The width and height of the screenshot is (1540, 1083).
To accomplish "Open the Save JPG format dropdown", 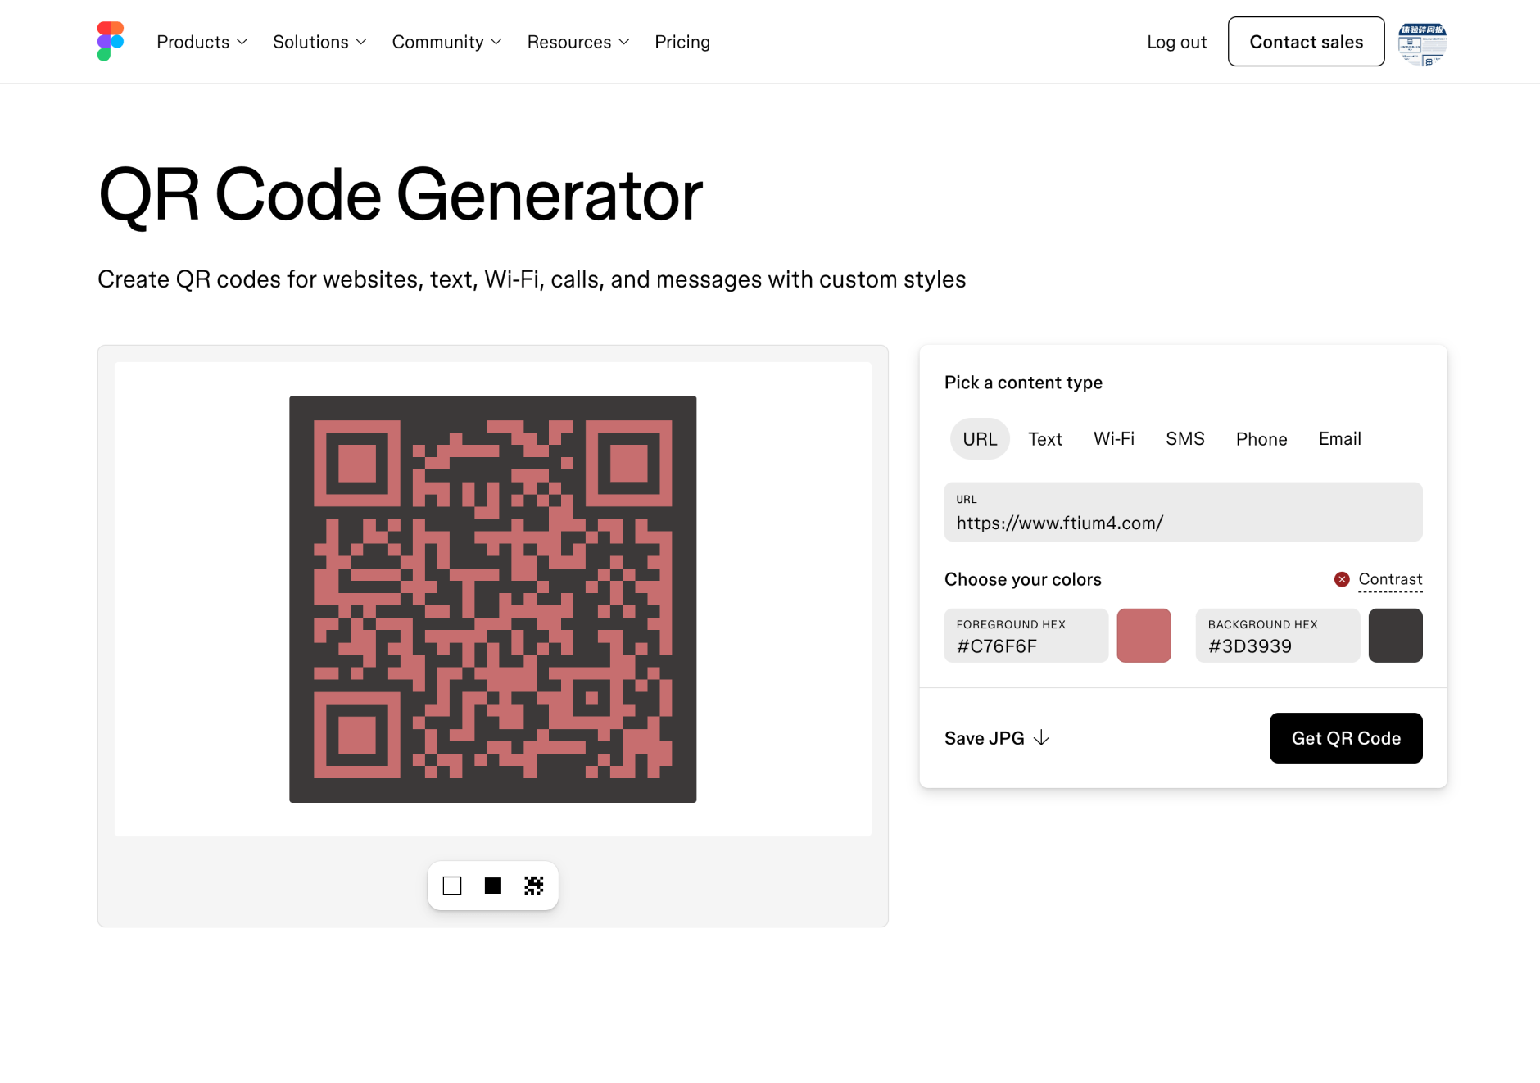I will 997,738.
